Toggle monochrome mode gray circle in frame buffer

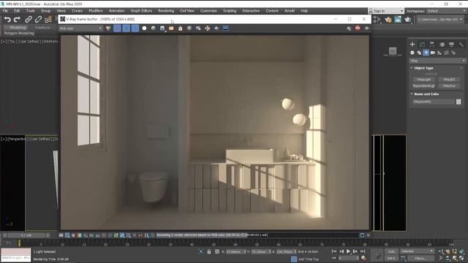[x=154, y=28]
